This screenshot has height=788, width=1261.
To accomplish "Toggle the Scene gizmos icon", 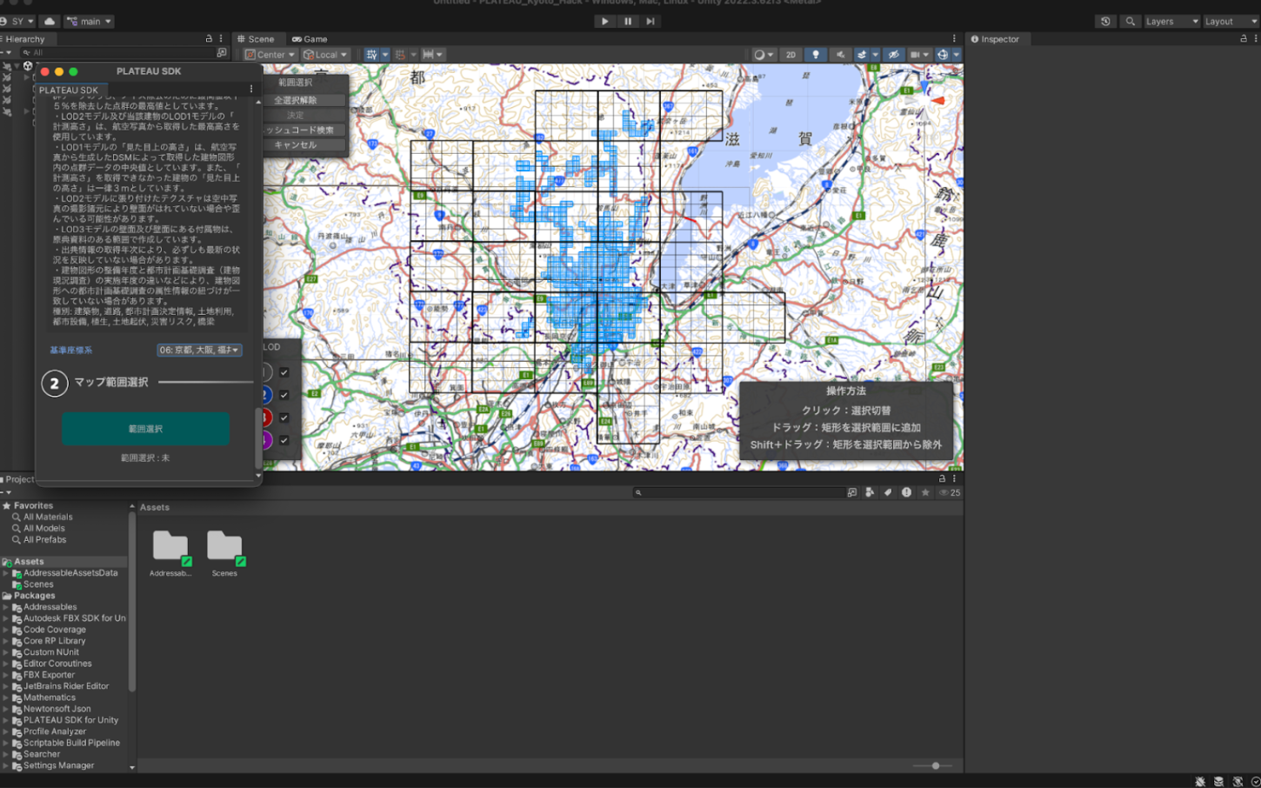I will tap(943, 55).
